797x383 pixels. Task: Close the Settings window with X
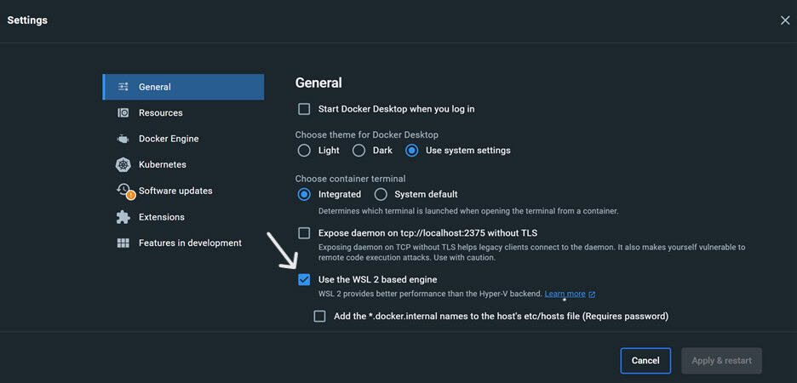[785, 20]
